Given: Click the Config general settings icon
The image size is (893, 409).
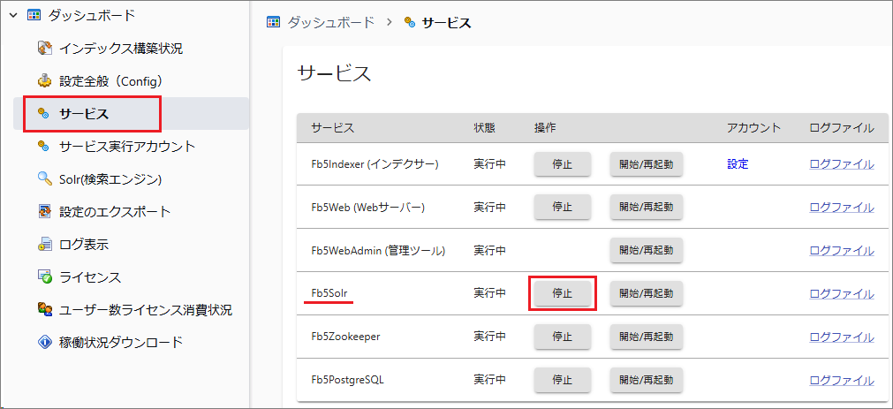Looking at the screenshot, I should (45, 80).
